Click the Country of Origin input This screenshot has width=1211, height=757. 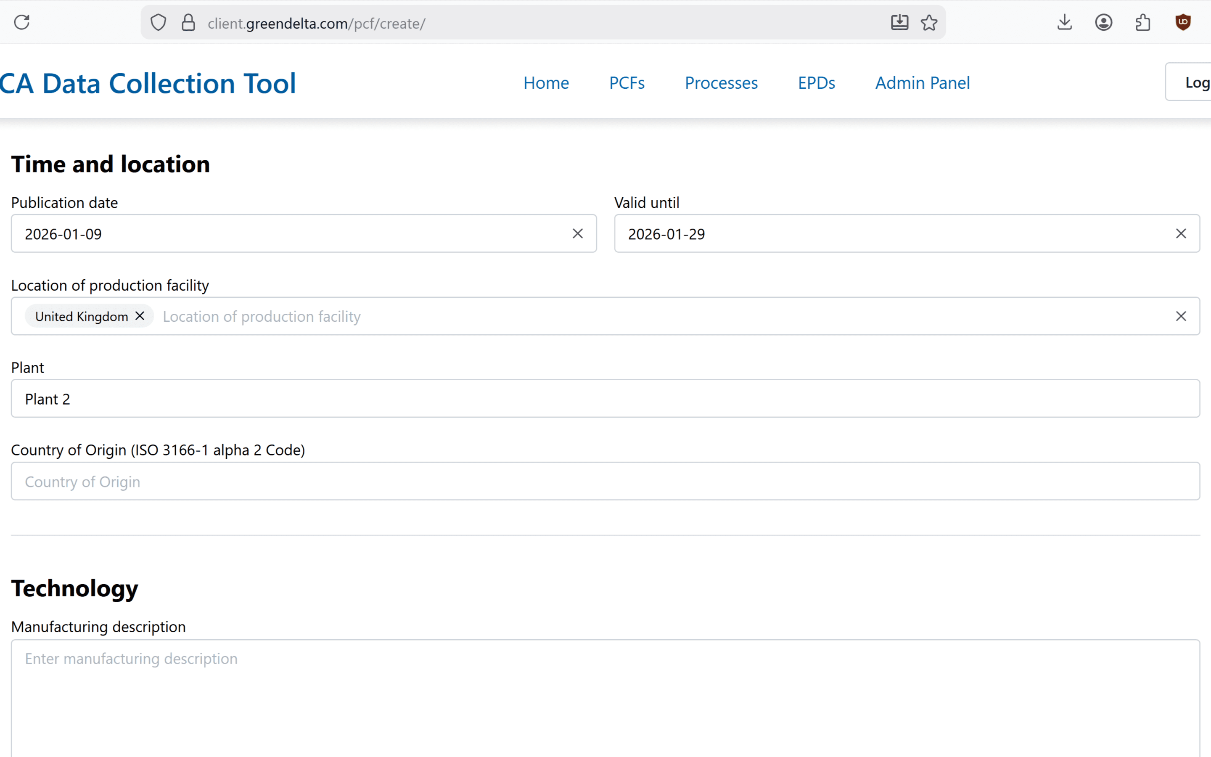click(x=605, y=481)
